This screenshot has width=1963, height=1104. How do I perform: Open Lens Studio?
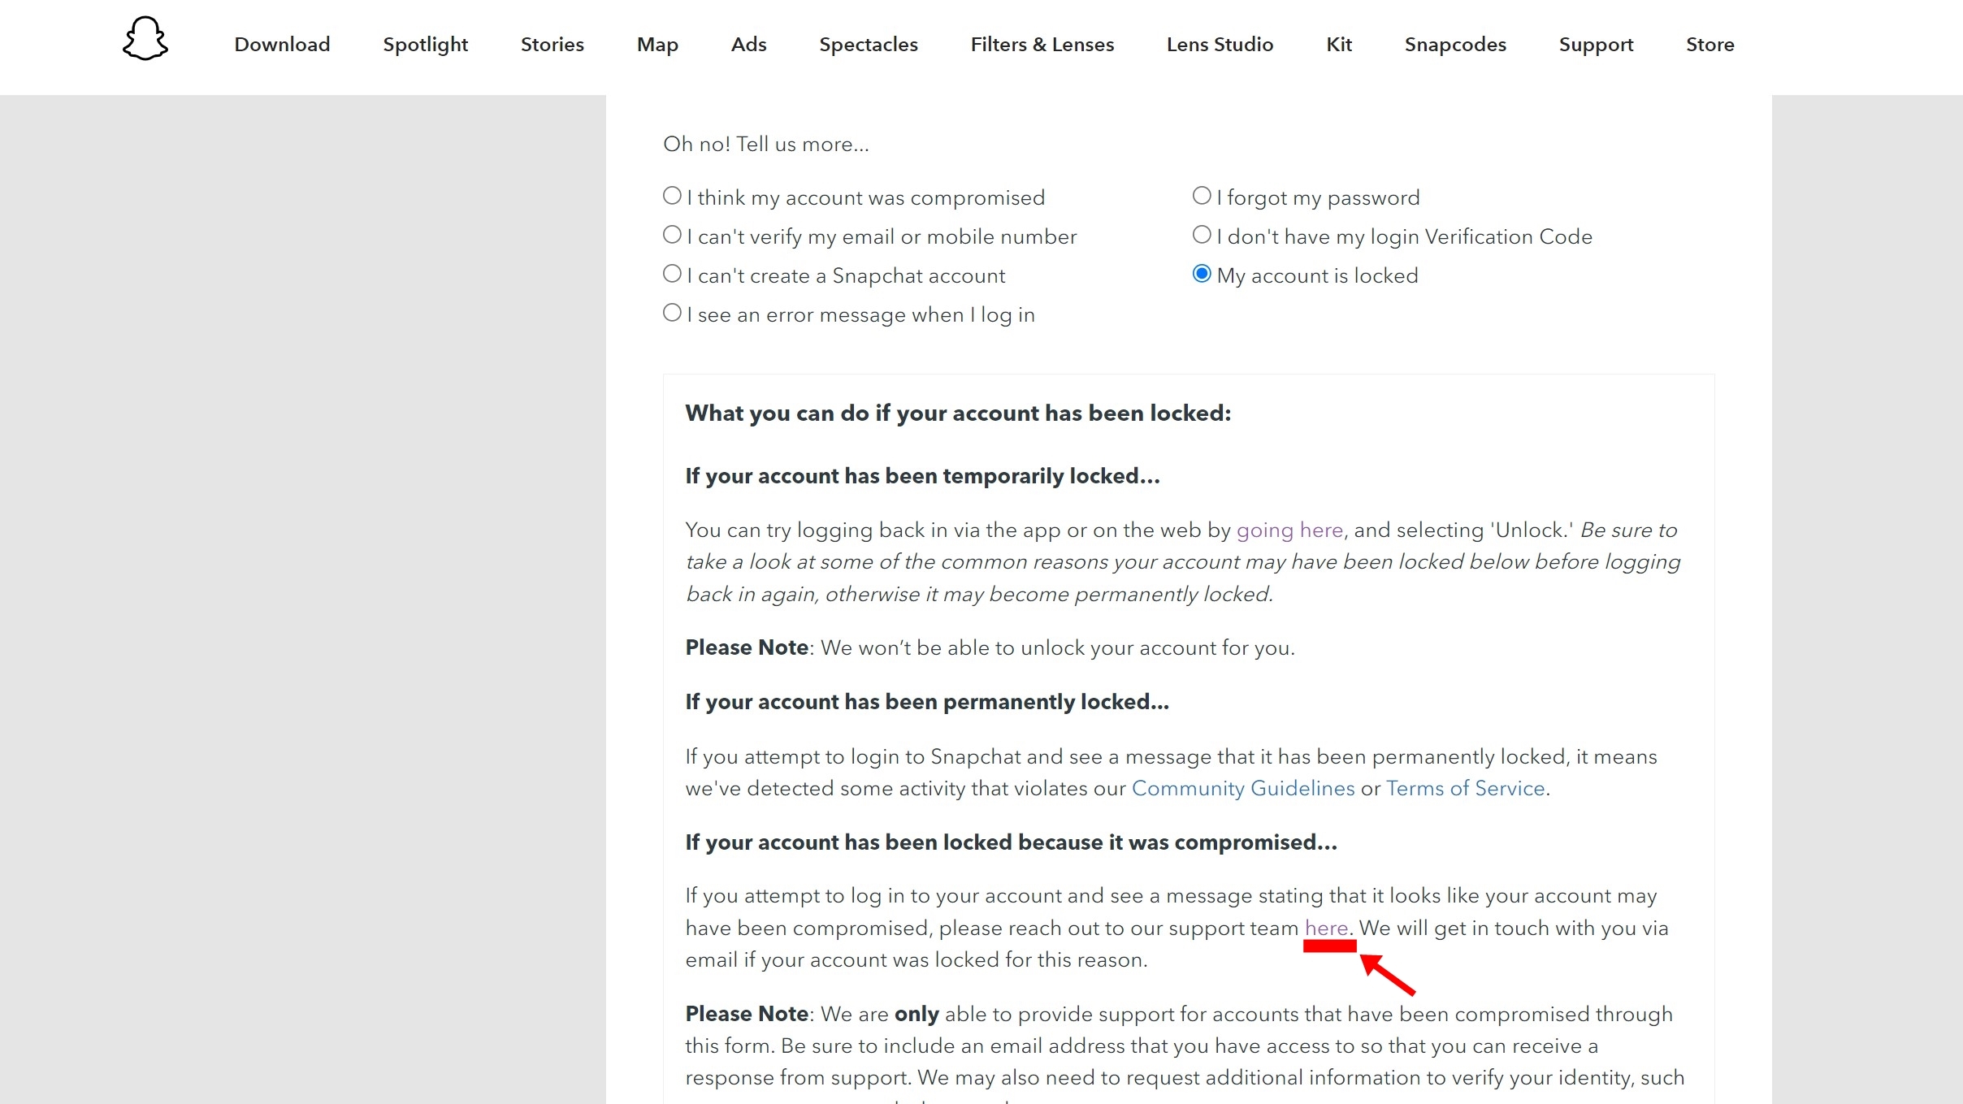pyautogui.click(x=1220, y=44)
